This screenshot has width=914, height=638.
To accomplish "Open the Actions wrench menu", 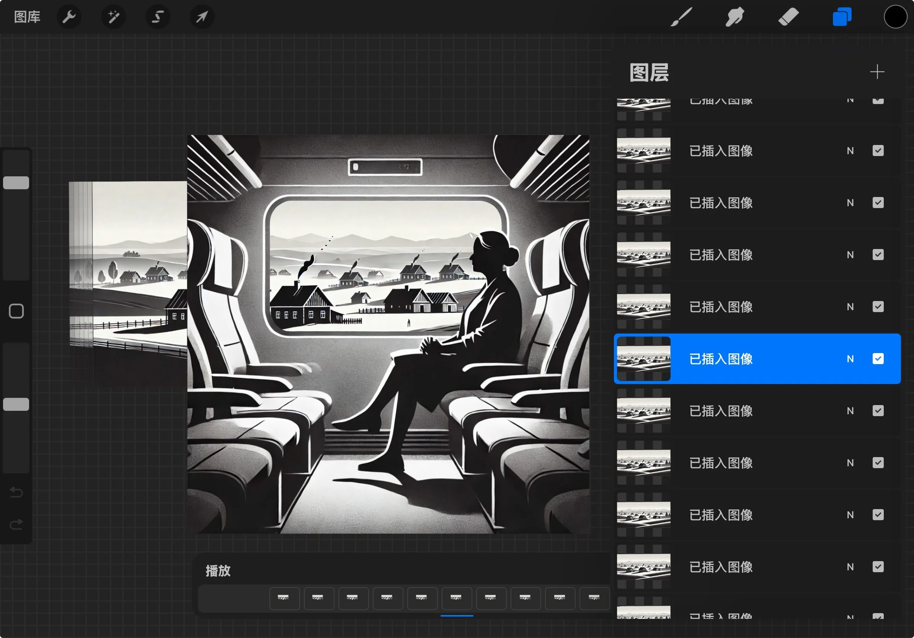I will 69,17.
